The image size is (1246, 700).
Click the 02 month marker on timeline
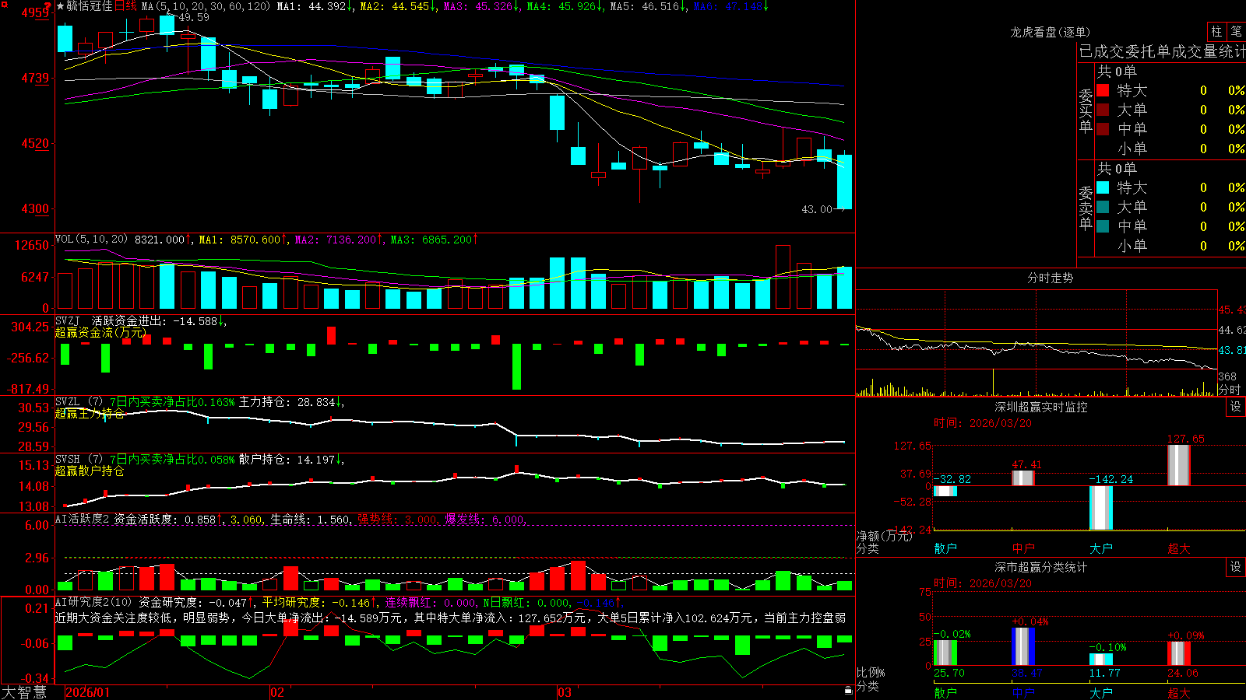[277, 692]
